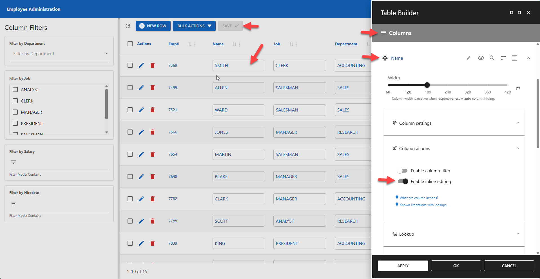
Task: Apply the table builder changes
Action: 403,265
